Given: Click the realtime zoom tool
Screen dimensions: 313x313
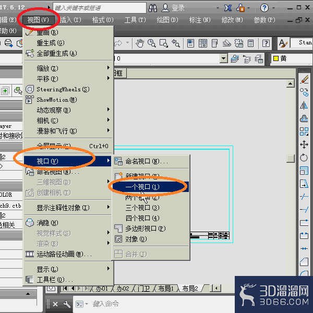Looking at the screenshot, I should point(152,43).
